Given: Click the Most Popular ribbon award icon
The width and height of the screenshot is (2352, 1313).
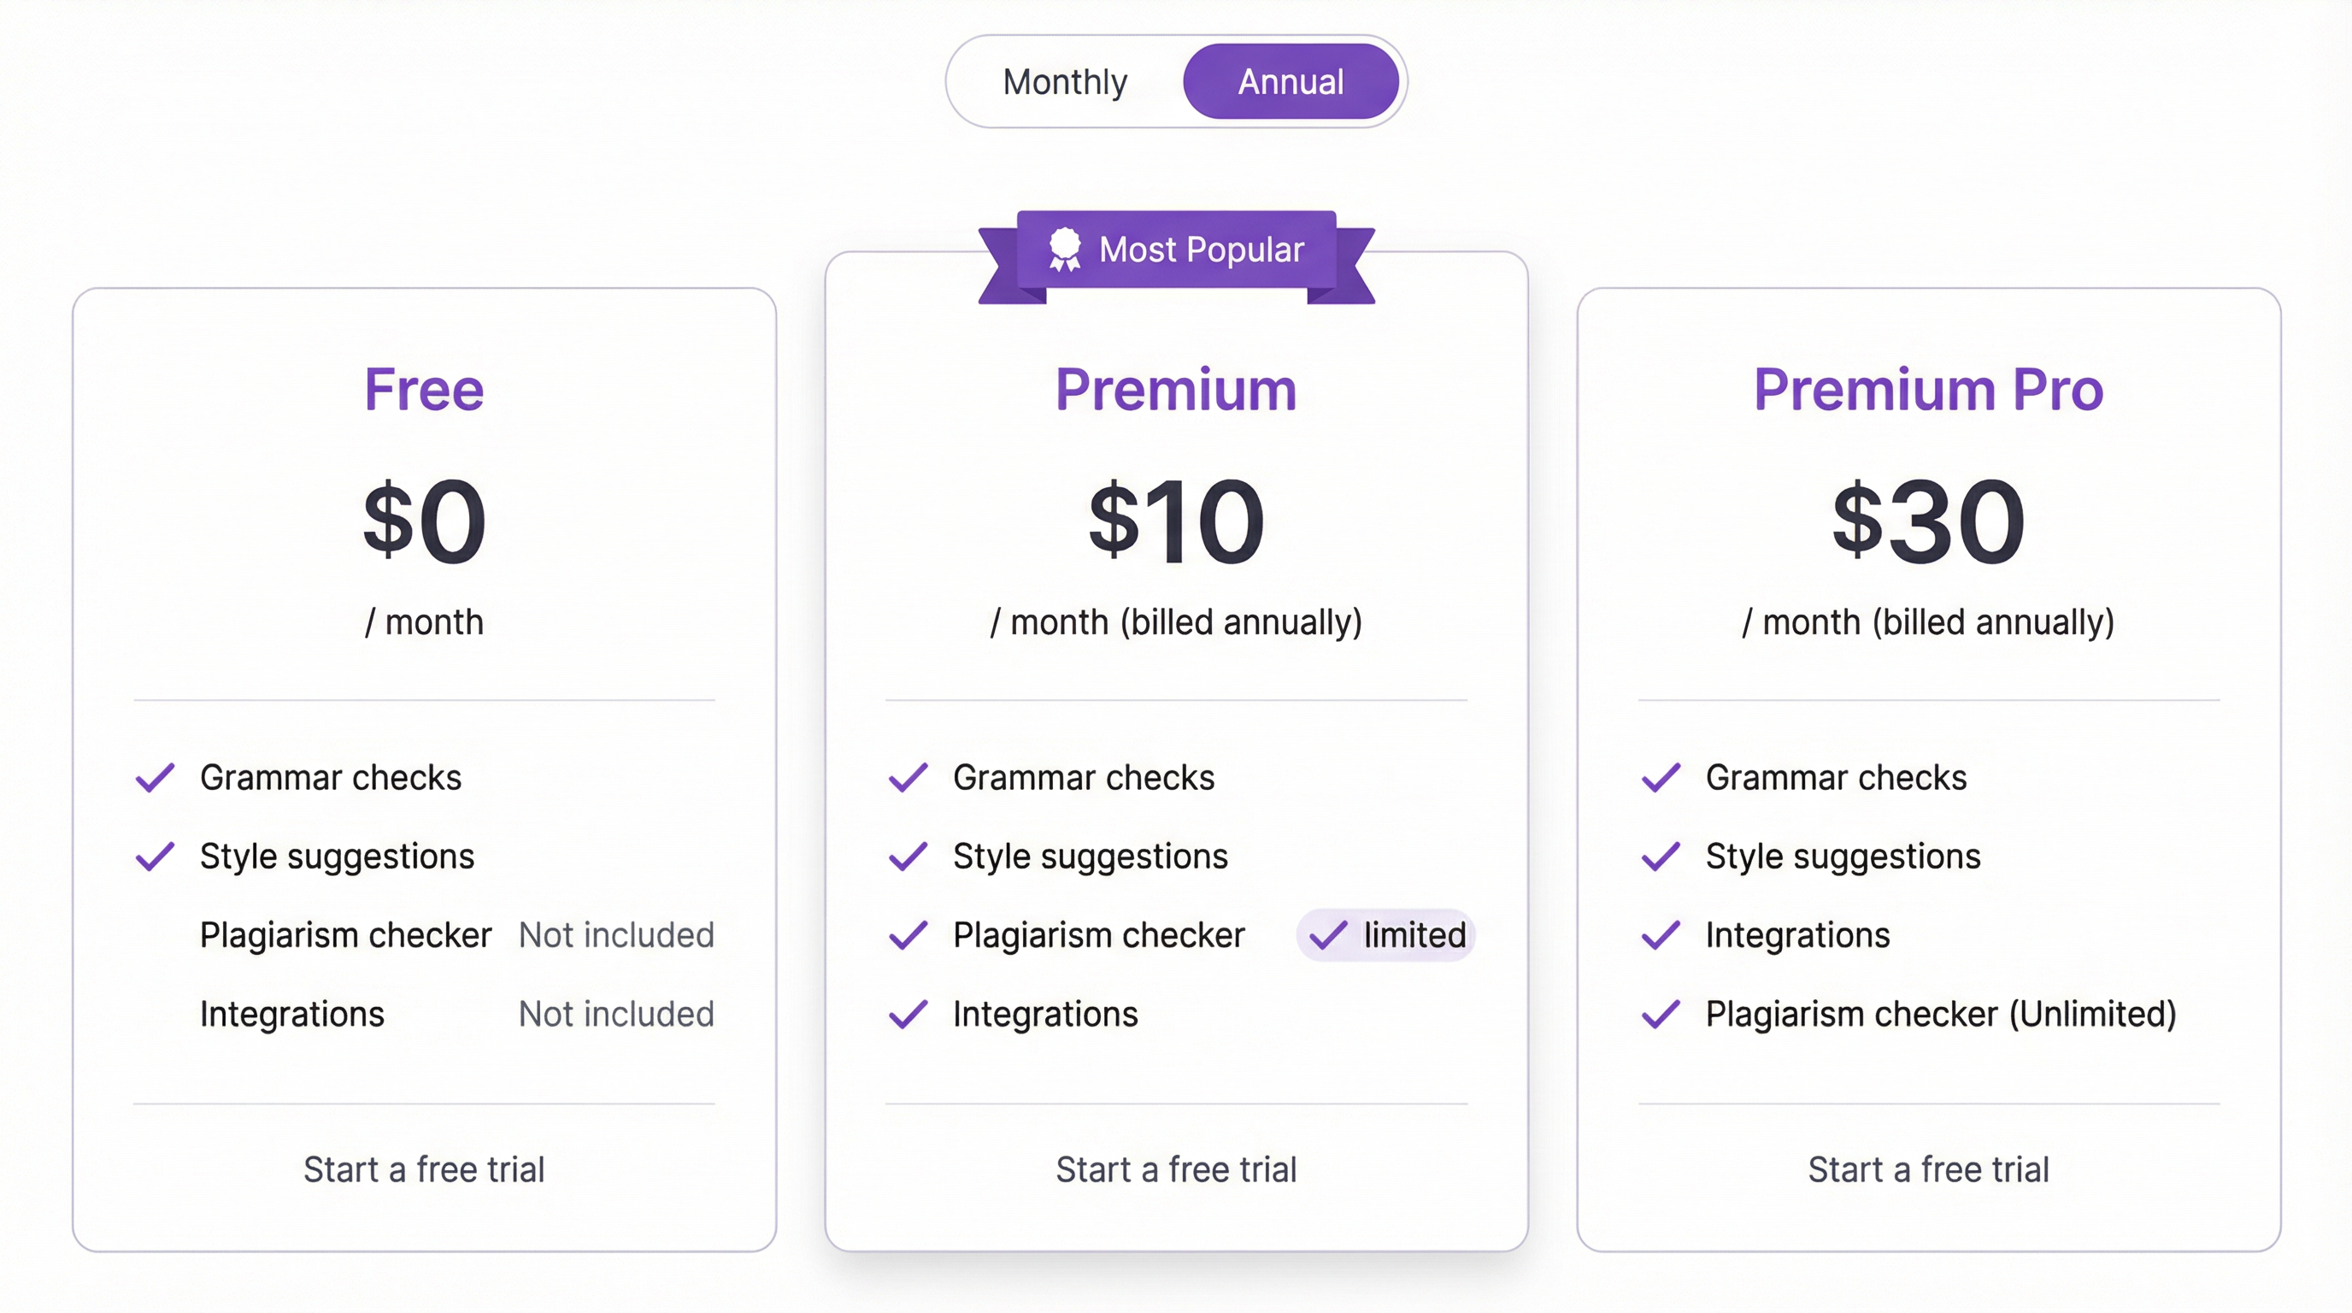Looking at the screenshot, I should (x=1064, y=249).
